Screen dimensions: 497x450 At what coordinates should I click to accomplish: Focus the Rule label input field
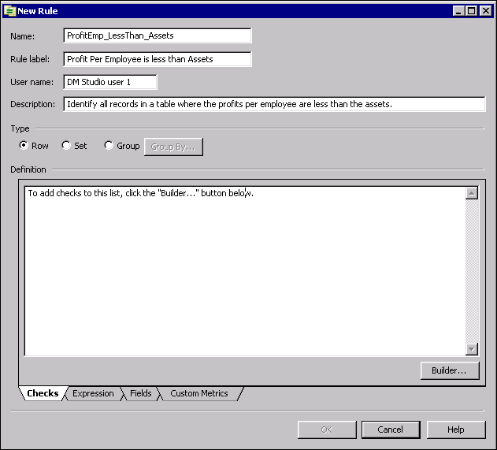158,59
